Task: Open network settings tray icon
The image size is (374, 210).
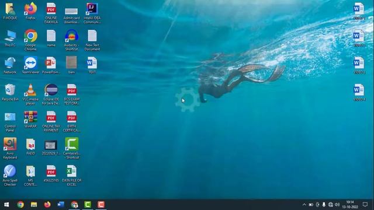Action: pyautogui.click(x=330, y=205)
